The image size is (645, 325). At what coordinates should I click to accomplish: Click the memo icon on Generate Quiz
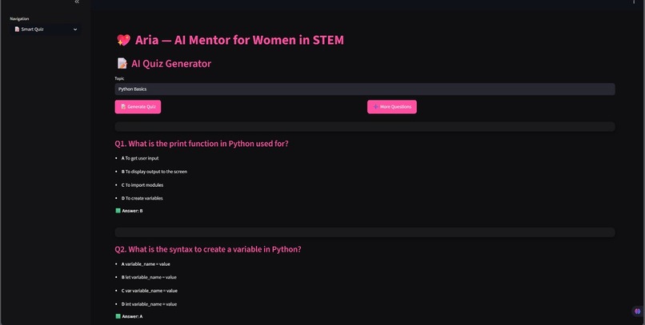[x=123, y=107]
